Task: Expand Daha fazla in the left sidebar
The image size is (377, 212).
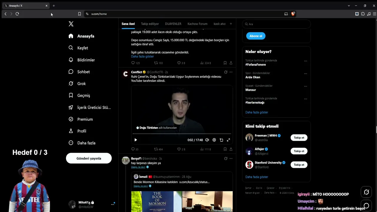Action: click(82, 143)
